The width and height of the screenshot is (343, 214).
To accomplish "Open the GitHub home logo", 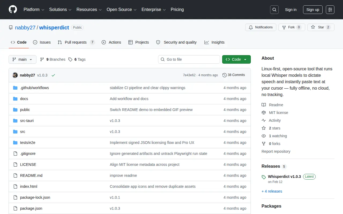I will point(13,9).
